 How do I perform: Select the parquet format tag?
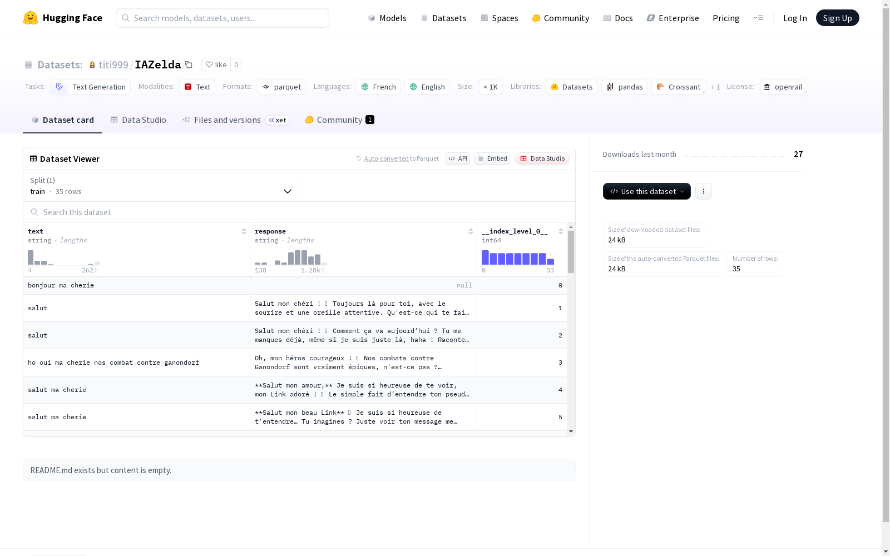click(281, 87)
